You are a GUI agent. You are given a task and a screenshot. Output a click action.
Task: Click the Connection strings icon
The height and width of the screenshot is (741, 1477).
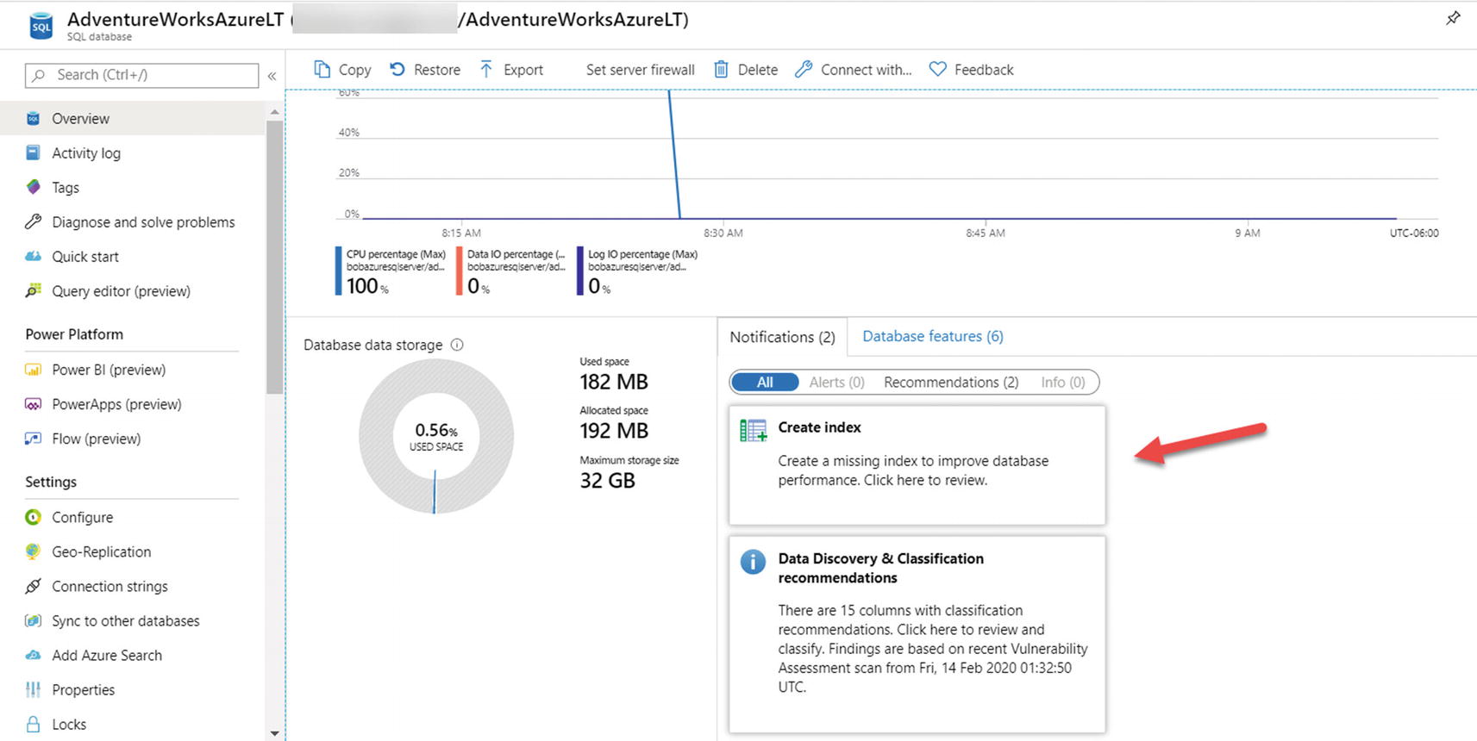[33, 586]
